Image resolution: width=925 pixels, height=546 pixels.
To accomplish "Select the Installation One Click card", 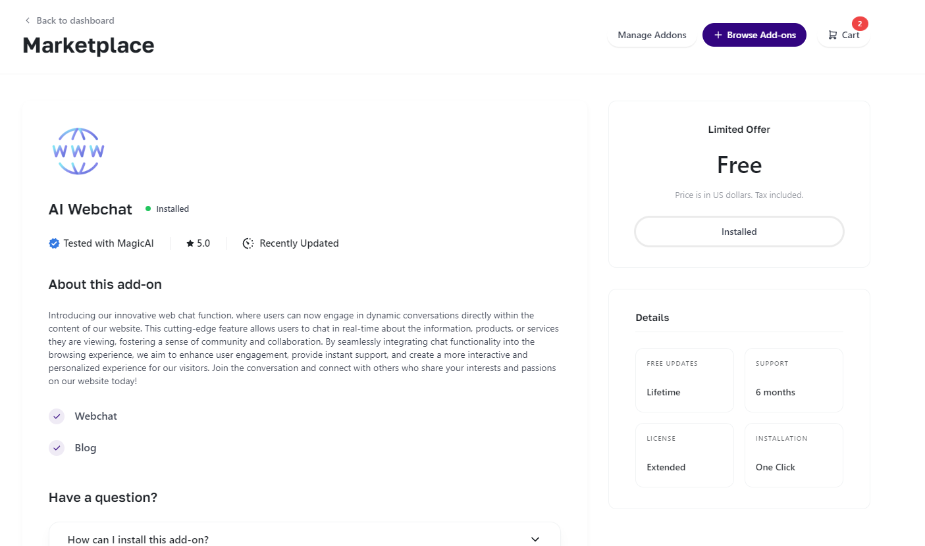I will pyautogui.click(x=793, y=455).
